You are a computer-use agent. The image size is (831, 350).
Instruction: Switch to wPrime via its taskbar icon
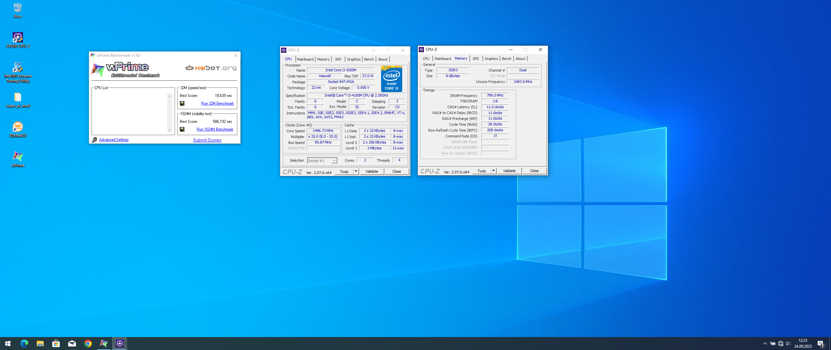(104, 344)
